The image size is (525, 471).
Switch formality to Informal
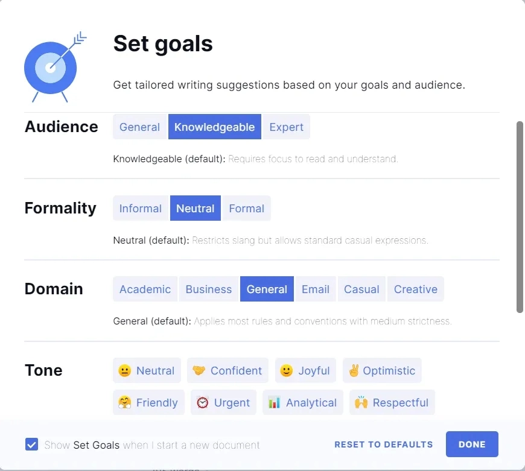(141, 209)
